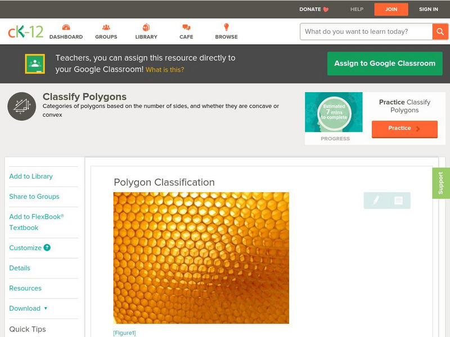Click SIGN IN
The image size is (450, 337).
[429, 9]
